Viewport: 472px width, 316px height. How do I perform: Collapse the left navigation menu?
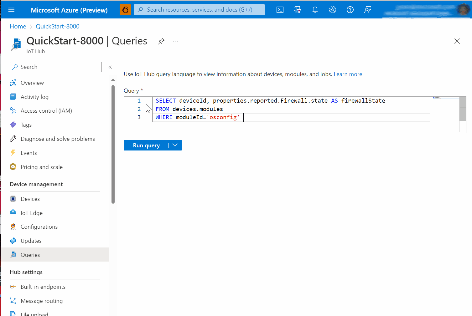110,67
